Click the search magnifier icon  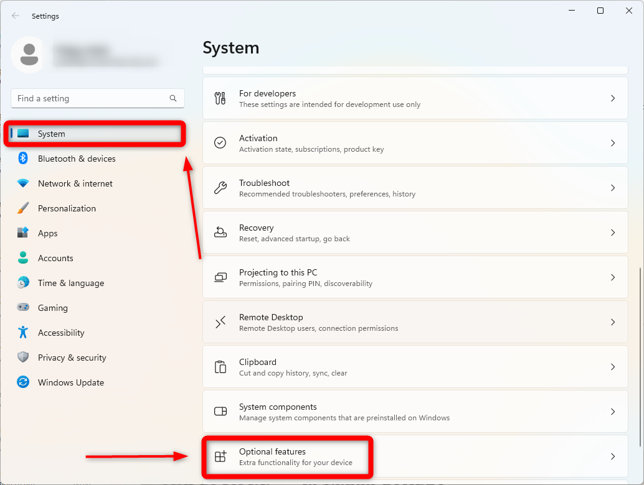[173, 98]
